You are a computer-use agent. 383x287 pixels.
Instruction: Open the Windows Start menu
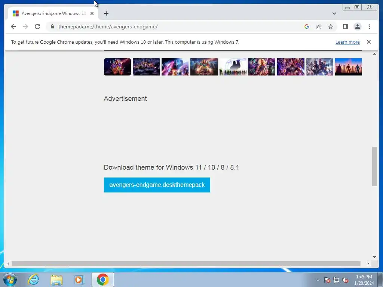click(x=10, y=280)
